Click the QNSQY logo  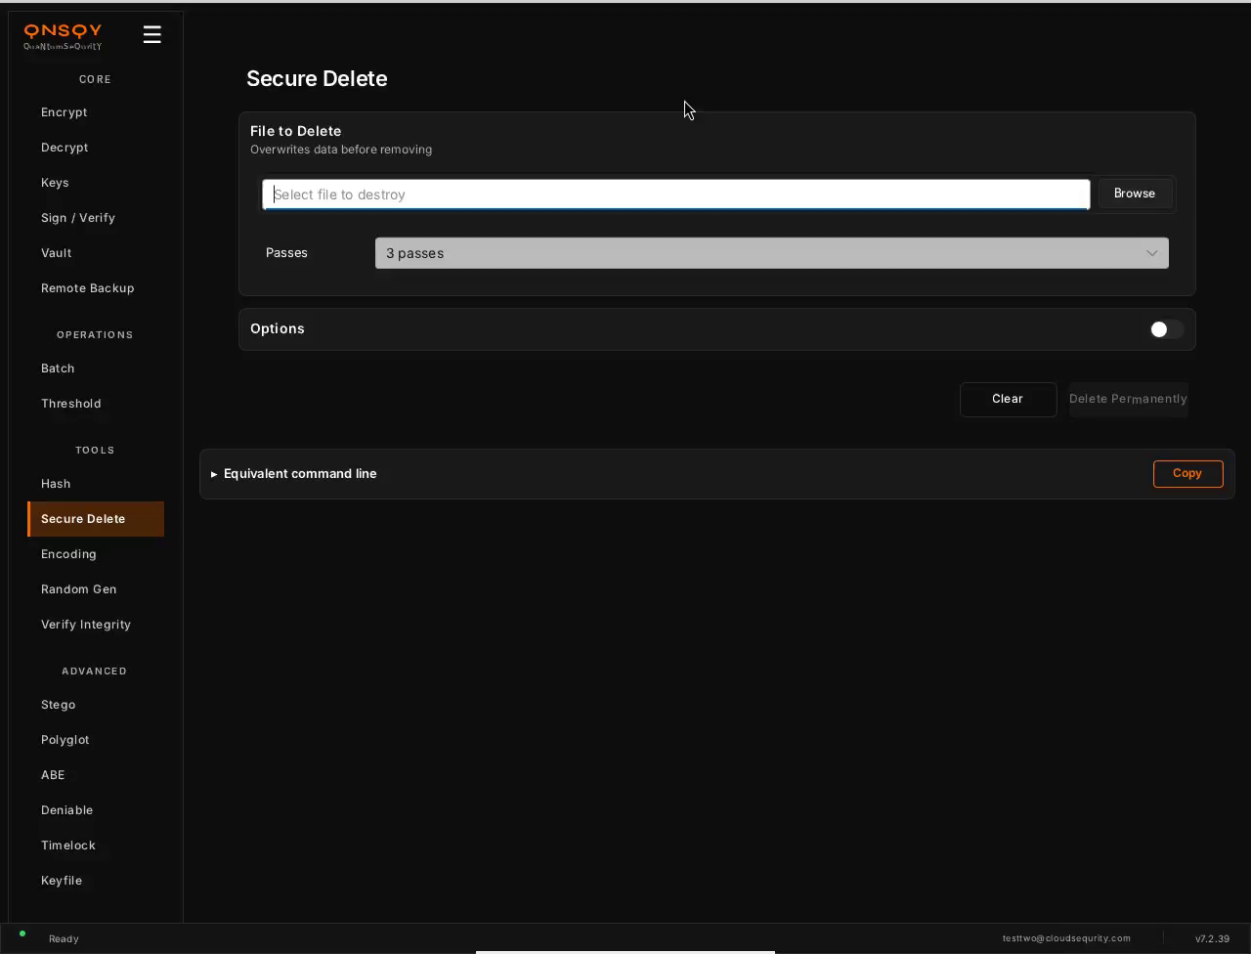click(x=63, y=36)
